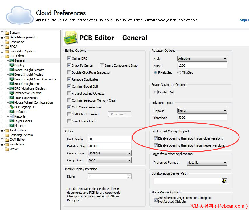Toggle Snap To Center option
The height and width of the screenshot is (210, 249).
(x=69, y=65)
